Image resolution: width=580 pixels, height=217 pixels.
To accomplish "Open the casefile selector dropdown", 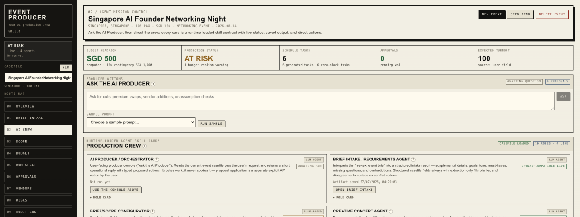I will pos(38,78).
